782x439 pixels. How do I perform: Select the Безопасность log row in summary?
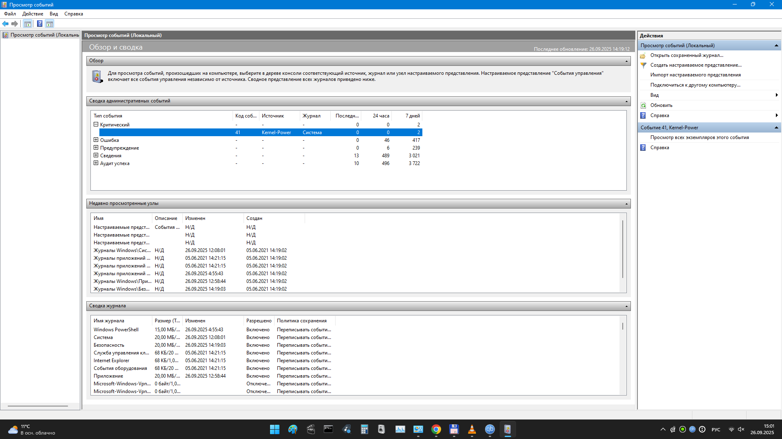pyautogui.click(x=109, y=345)
